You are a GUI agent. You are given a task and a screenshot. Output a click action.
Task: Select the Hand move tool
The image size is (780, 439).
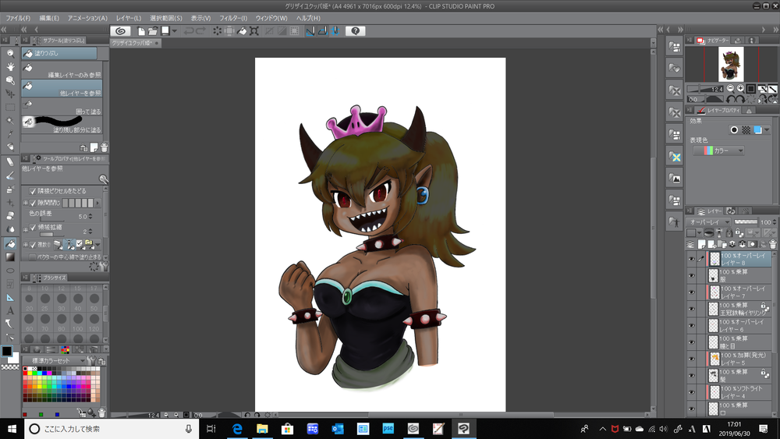[x=10, y=66]
